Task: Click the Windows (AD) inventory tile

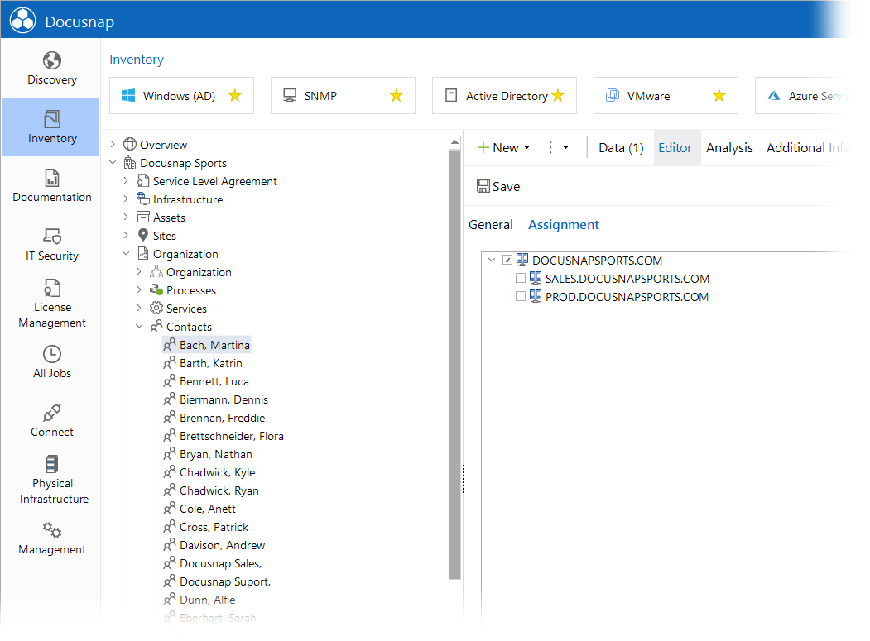Action: coord(181,95)
